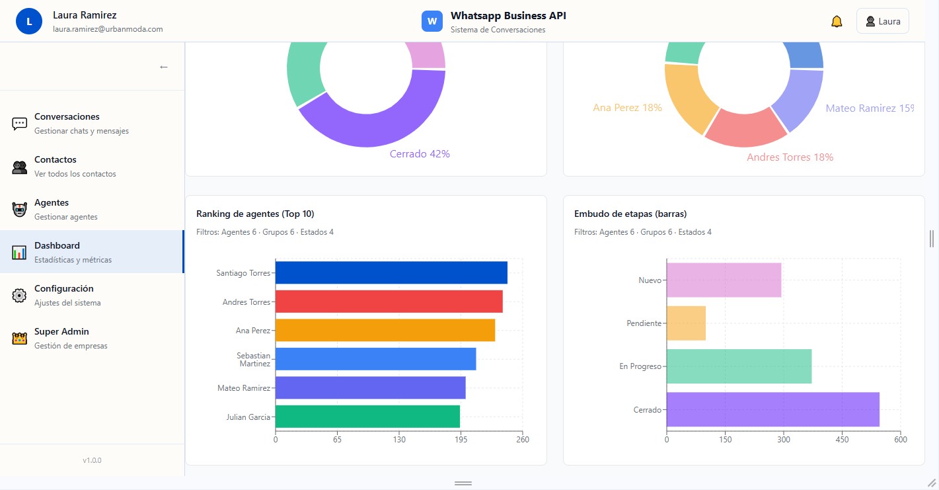Click the Cerrado purple funnel bar

(773, 409)
